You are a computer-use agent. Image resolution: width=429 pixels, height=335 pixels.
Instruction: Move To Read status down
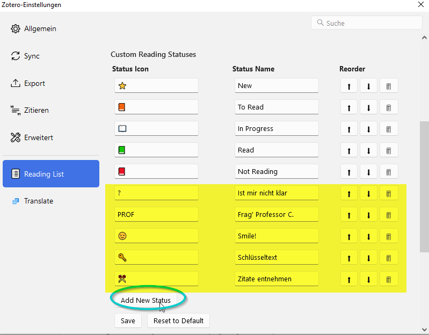[368, 107]
